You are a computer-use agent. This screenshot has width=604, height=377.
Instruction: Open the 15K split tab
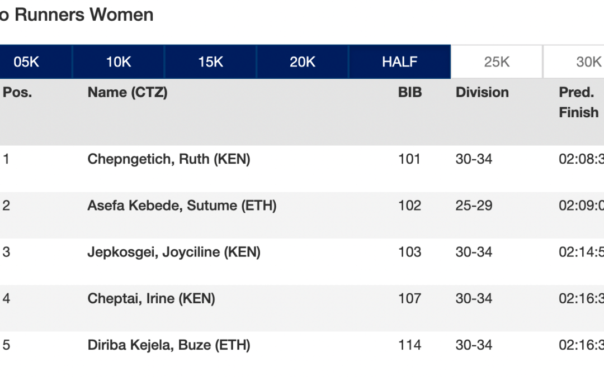pyautogui.click(x=210, y=62)
